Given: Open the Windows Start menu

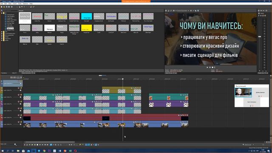Looking at the screenshot, I should [2, 151].
